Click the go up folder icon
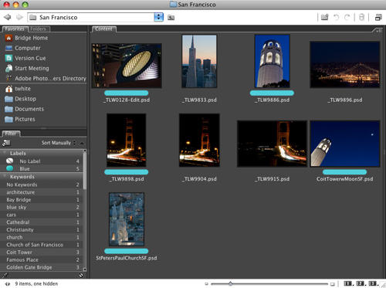386x288 pixels. [171, 17]
